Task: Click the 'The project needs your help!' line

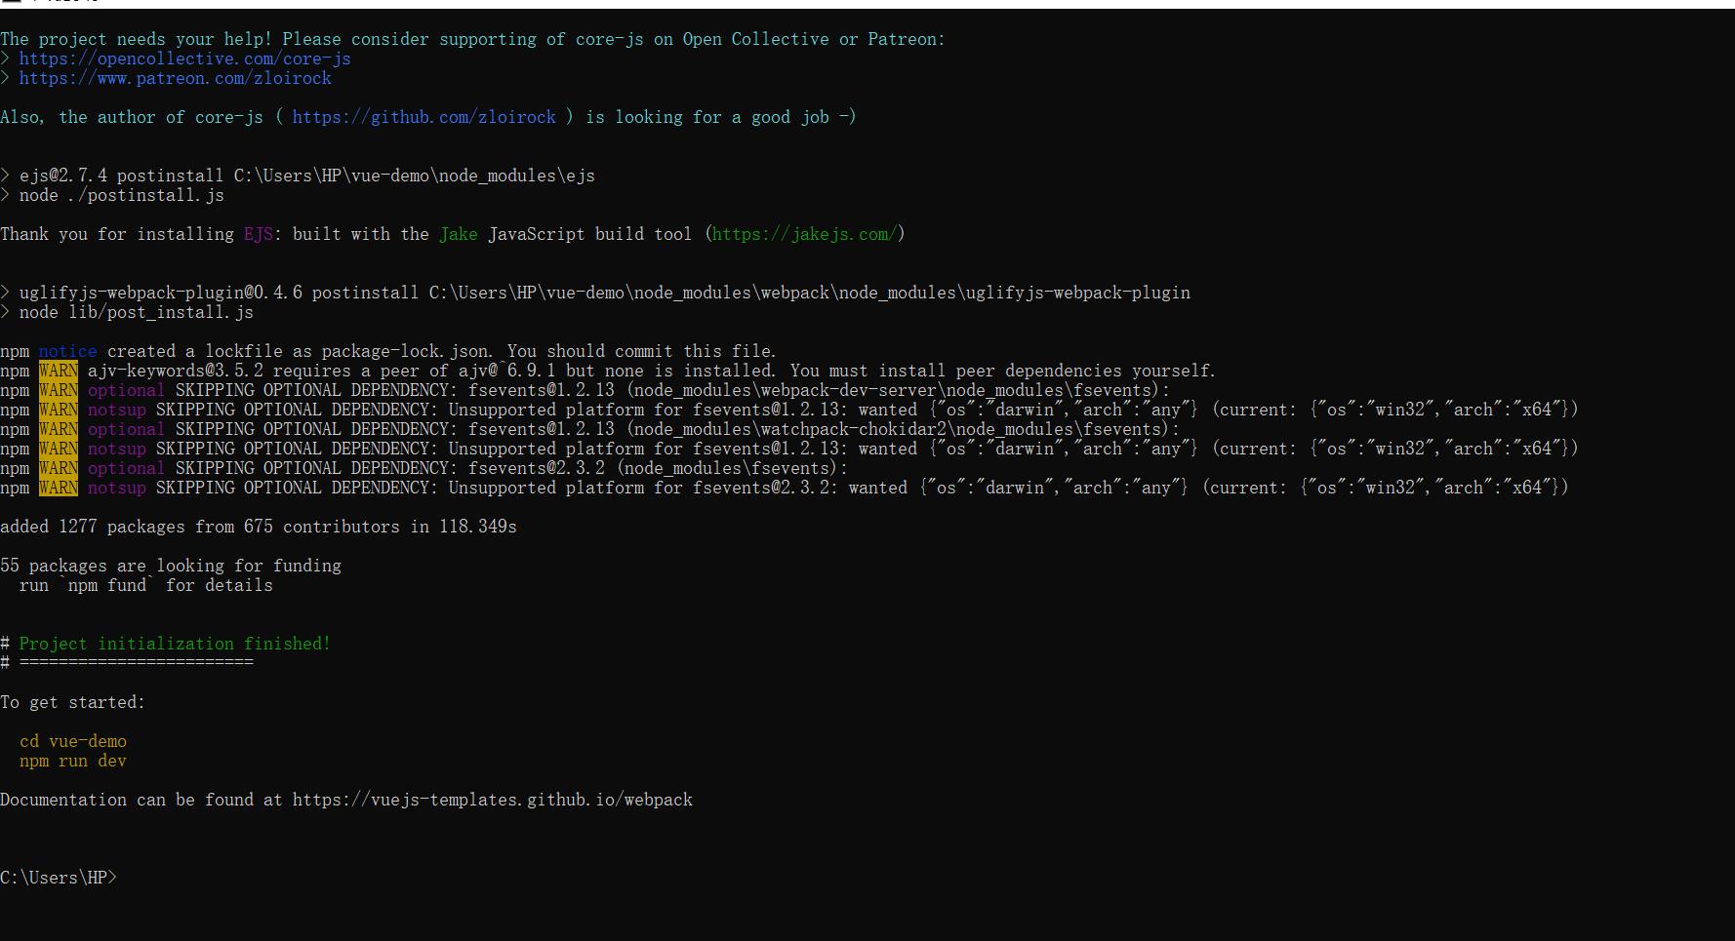Action: click(472, 39)
